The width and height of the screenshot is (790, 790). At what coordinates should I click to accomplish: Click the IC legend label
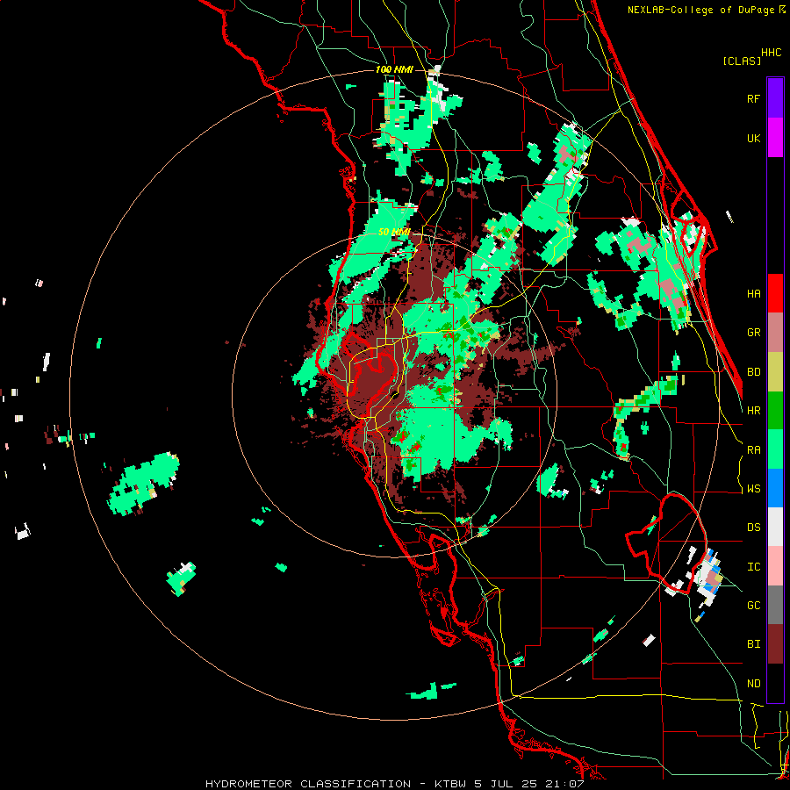tap(753, 567)
